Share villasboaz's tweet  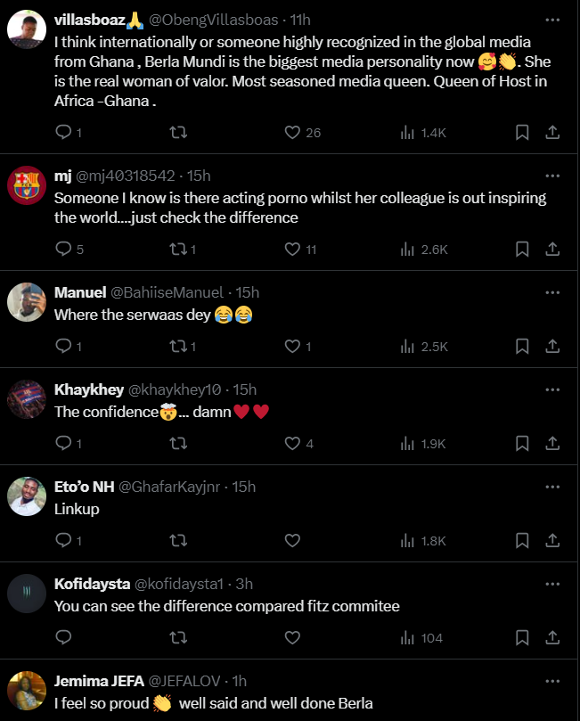coord(552,133)
